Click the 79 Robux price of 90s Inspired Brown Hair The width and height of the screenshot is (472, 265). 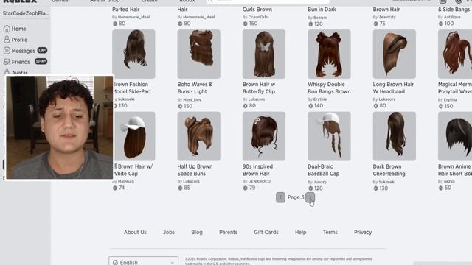coord(249,188)
